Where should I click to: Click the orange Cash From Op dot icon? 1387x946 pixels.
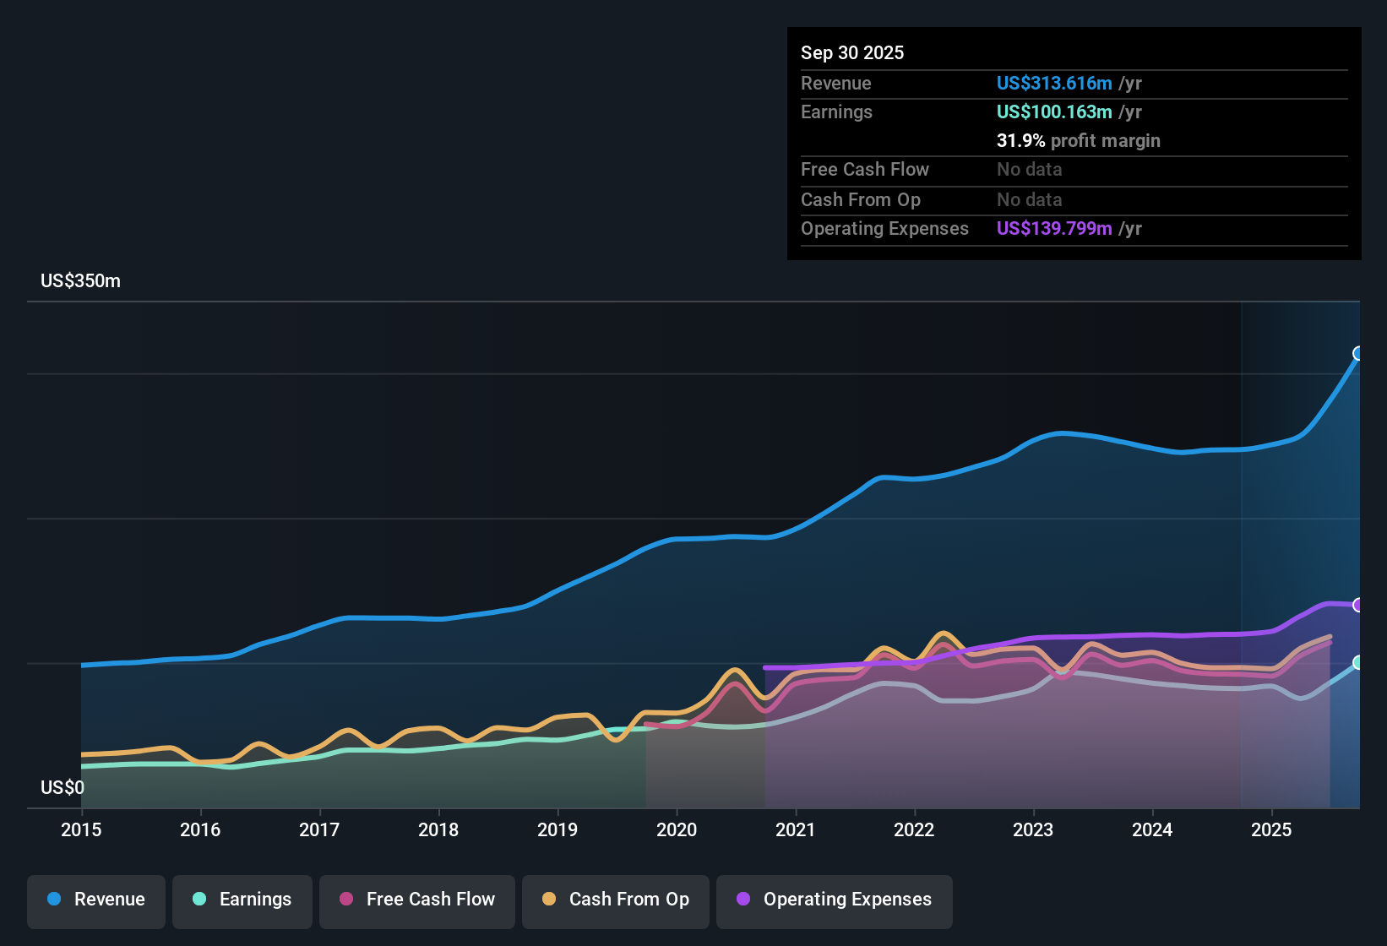[x=549, y=900]
